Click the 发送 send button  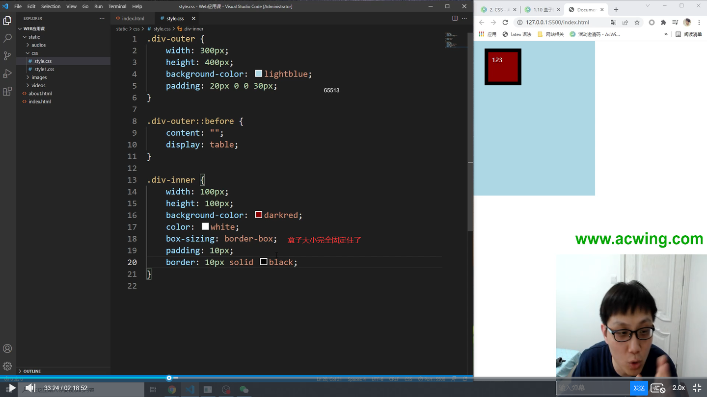[x=639, y=388]
